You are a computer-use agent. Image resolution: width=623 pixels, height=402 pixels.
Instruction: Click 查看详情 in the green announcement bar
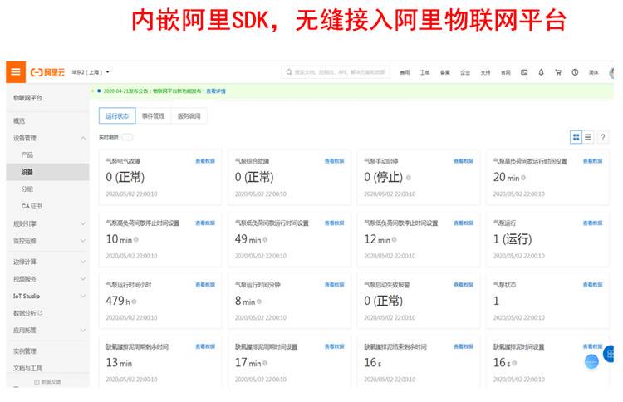(216, 91)
